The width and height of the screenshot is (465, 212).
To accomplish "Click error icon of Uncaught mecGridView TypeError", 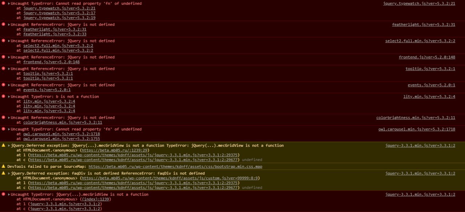I will 3,194.
